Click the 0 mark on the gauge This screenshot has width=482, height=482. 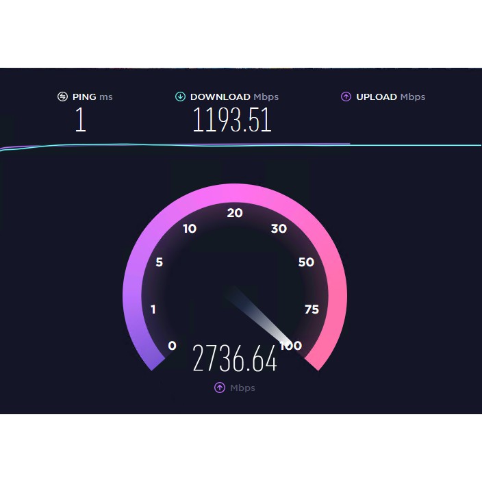tap(172, 346)
